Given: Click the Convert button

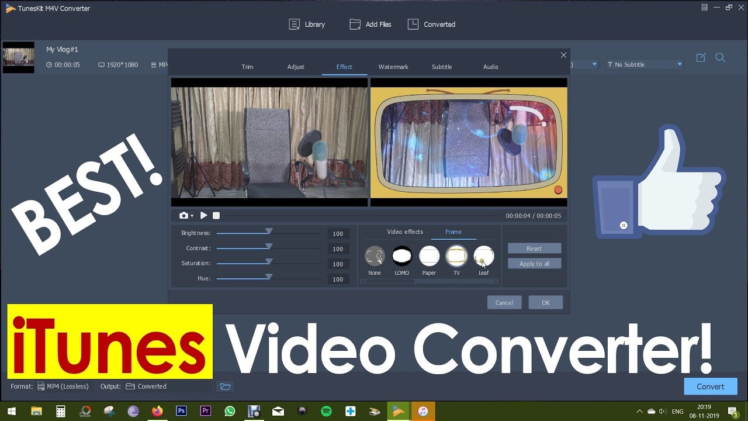Looking at the screenshot, I should (711, 387).
